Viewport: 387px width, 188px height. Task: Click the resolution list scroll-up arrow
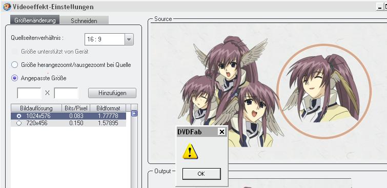point(134,113)
